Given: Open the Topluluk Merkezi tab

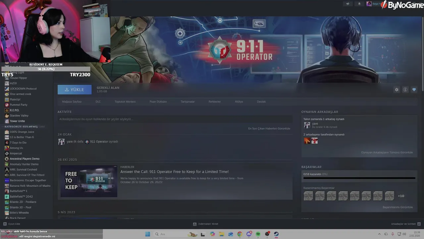Looking at the screenshot, I should click(125, 102).
